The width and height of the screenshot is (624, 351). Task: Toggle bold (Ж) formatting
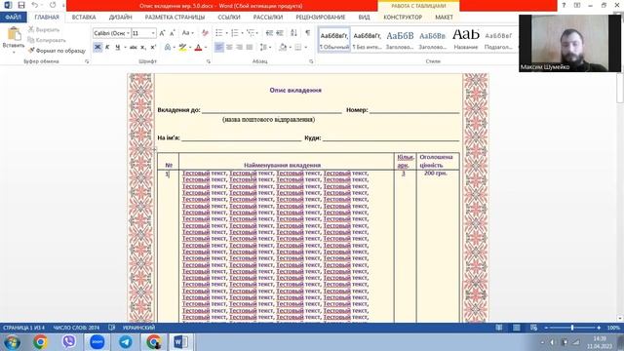pyautogui.click(x=97, y=48)
